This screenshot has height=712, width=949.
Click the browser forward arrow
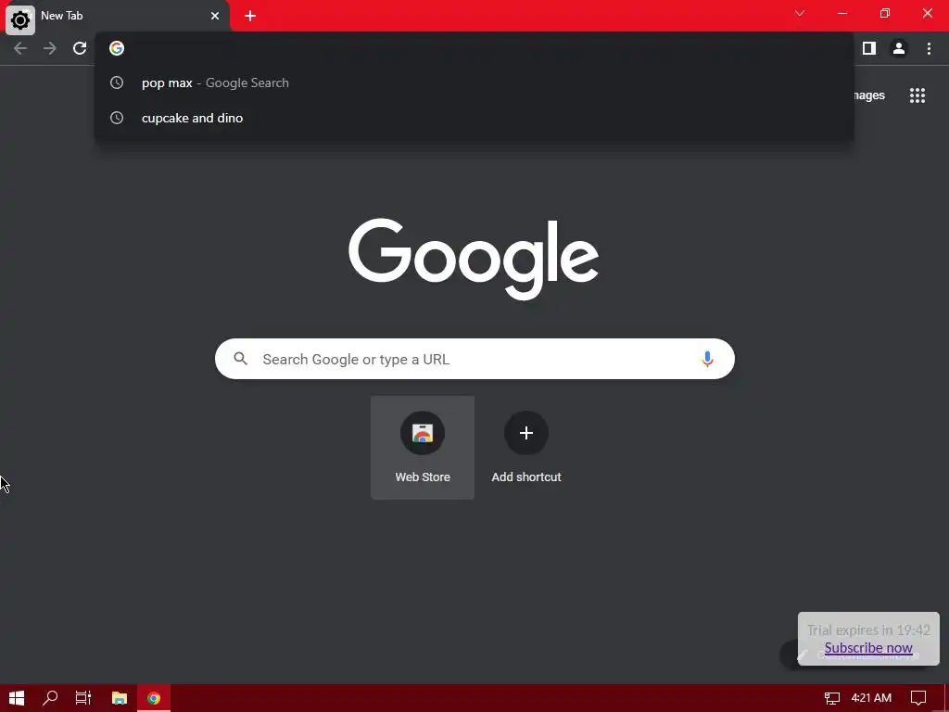tap(50, 48)
